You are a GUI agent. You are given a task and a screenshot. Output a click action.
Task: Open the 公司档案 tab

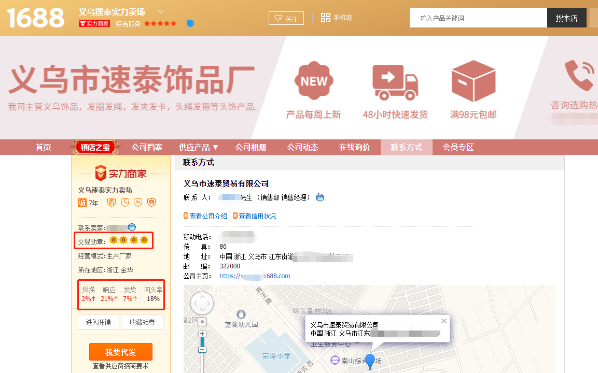[x=147, y=147]
